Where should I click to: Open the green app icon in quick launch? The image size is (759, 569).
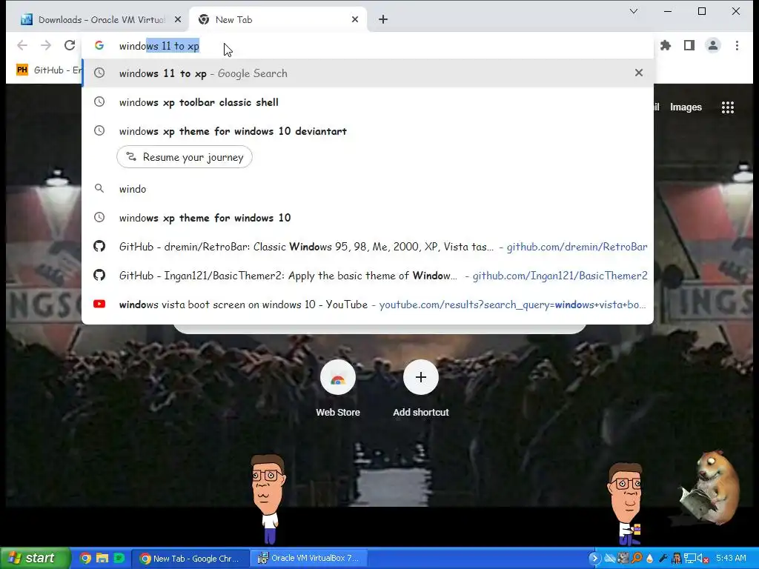pyautogui.click(x=119, y=559)
